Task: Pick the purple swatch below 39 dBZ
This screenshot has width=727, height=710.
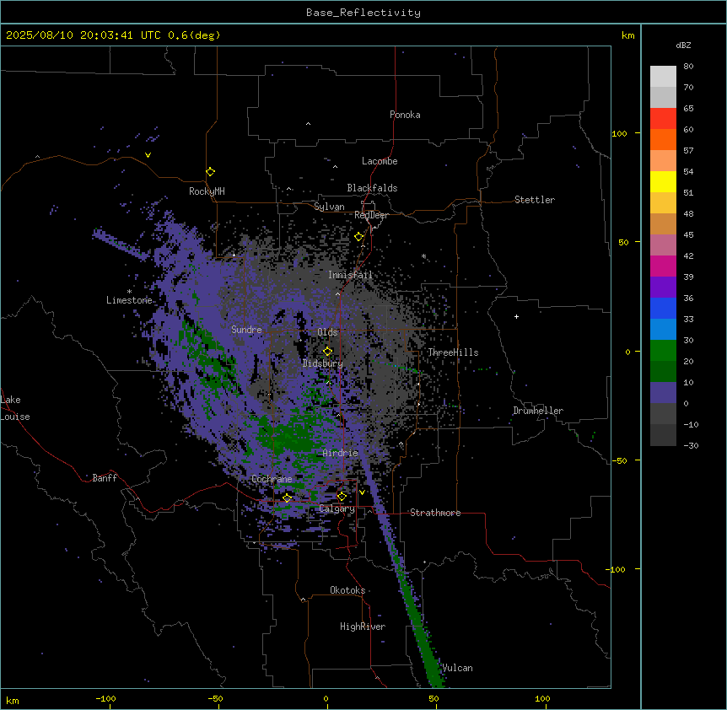Action: coord(663,287)
